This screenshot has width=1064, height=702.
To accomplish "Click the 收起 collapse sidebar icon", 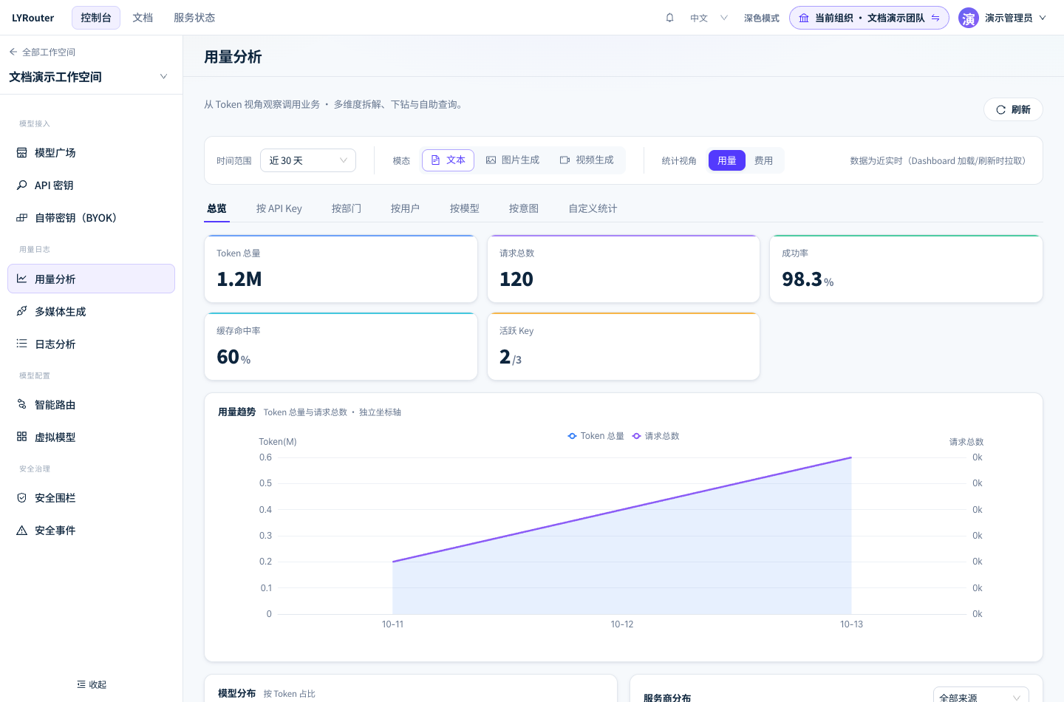I will [81, 685].
